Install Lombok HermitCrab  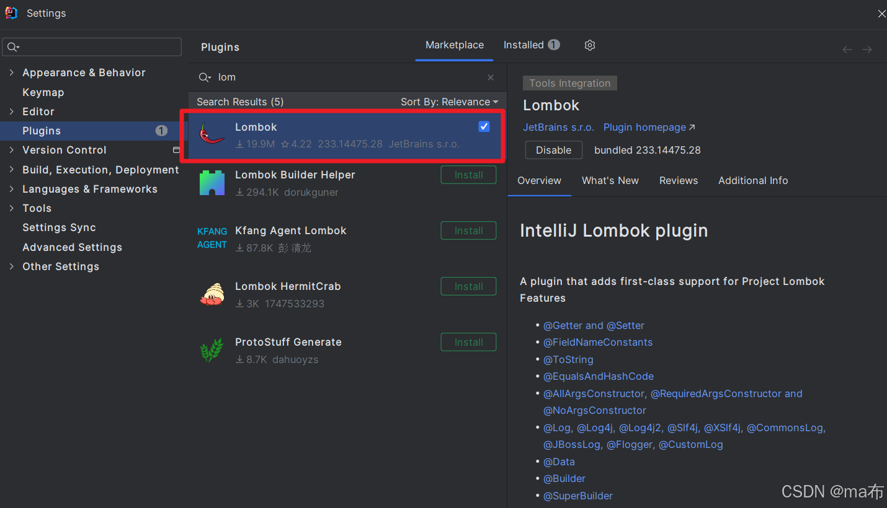pos(469,286)
